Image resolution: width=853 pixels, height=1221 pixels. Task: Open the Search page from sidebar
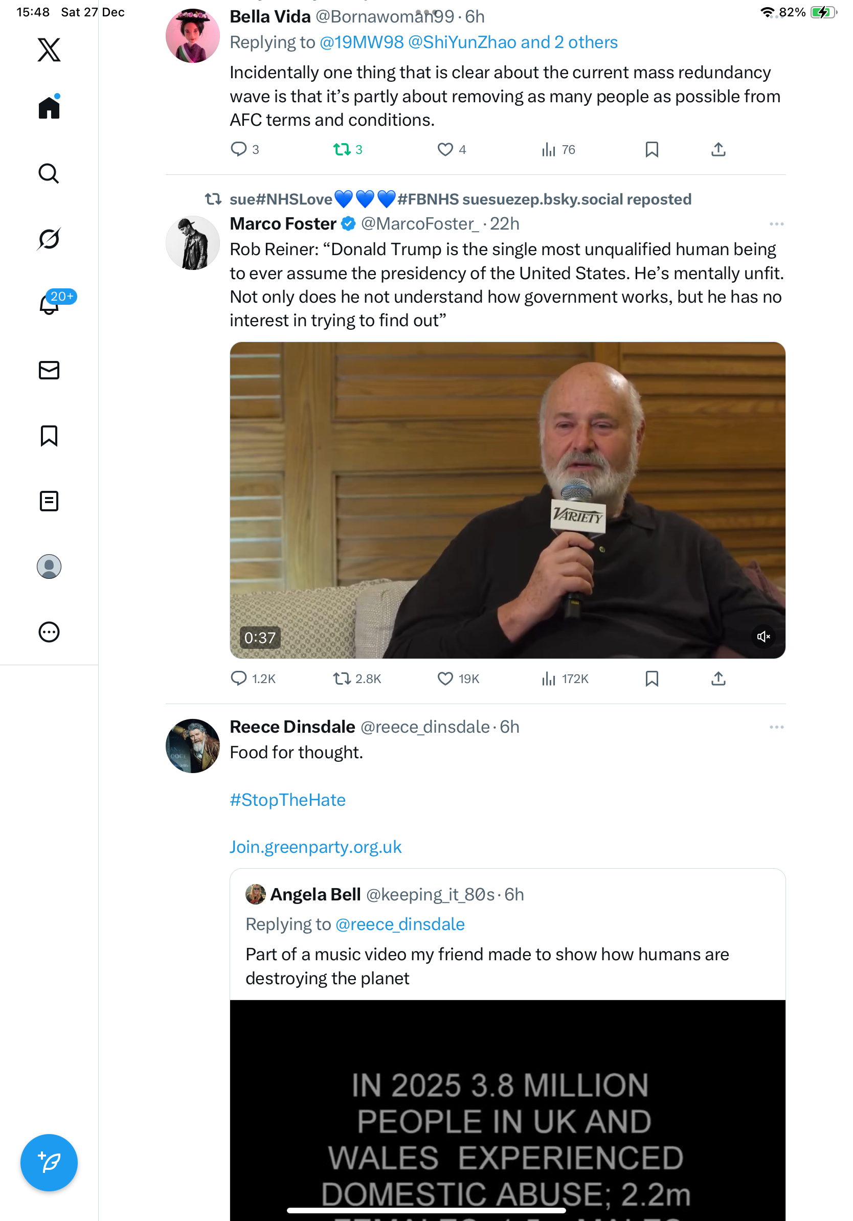49,173
